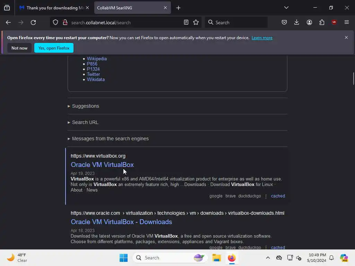This screenshot has height=266, width=355.
Task: Click page vertical scrollbar thumb
Action: pyautogui.click(x=353, y=79)
